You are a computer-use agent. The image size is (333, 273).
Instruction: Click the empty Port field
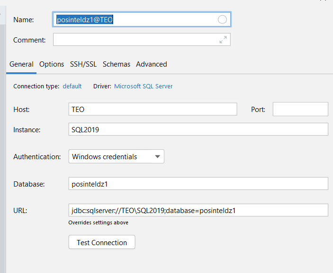(300, 109)
